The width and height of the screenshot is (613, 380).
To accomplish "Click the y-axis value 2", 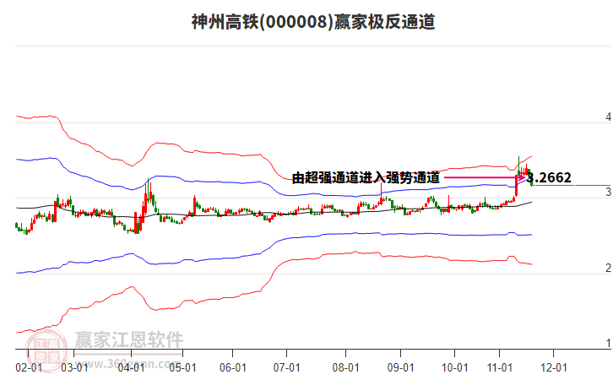I will click(x=608, y=268).
